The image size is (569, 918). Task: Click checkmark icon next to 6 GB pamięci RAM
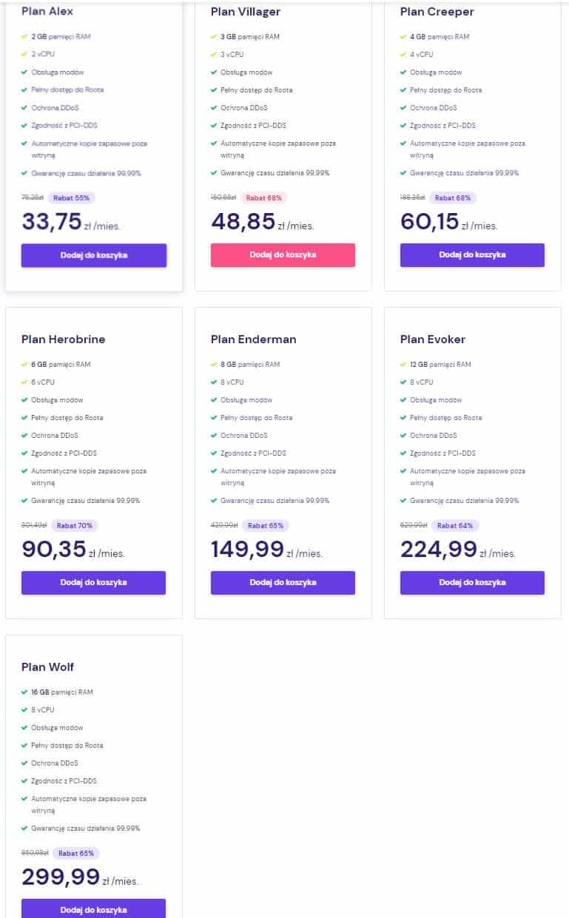24,365
